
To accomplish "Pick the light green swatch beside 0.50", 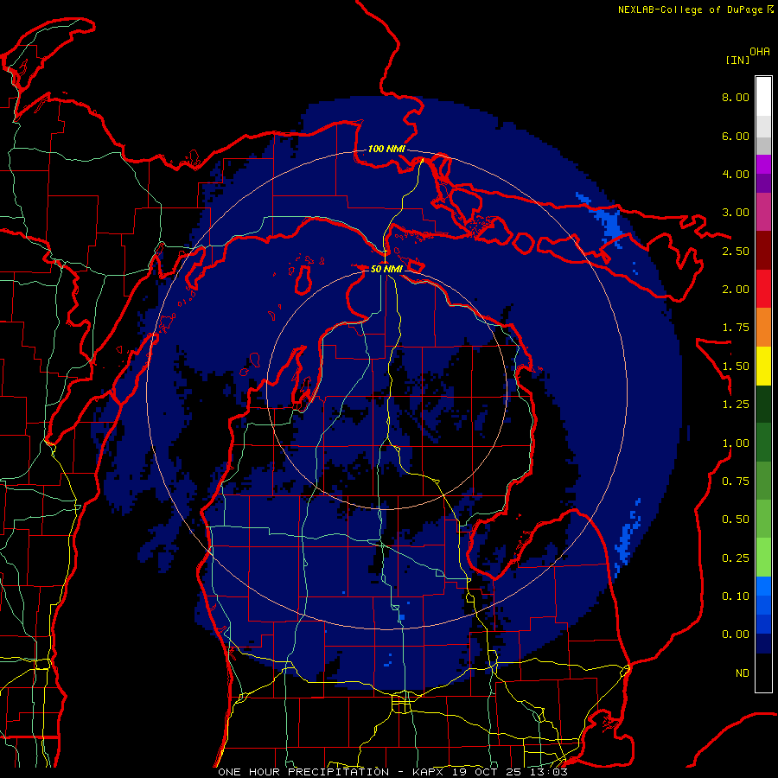I will (763, 519).
